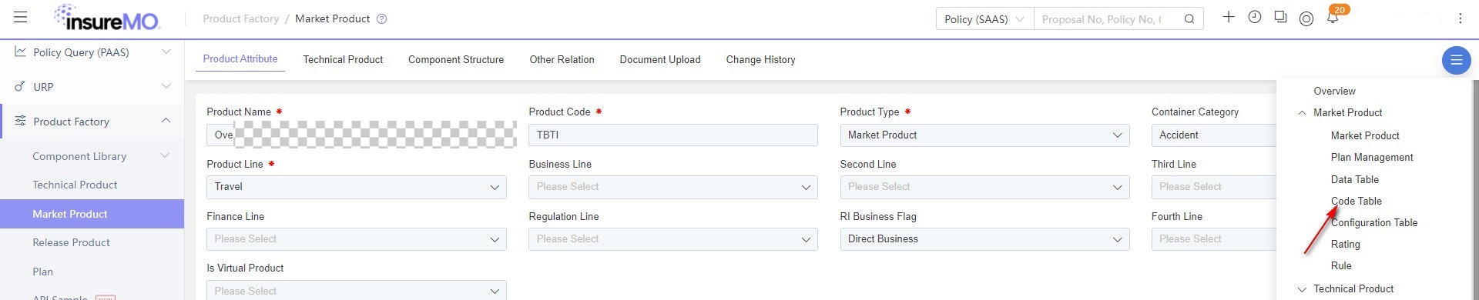Open the vertical three-dot more menu
This screenshot has width=1479, height=300.
pyautogui.click(x=1460, y=18)
